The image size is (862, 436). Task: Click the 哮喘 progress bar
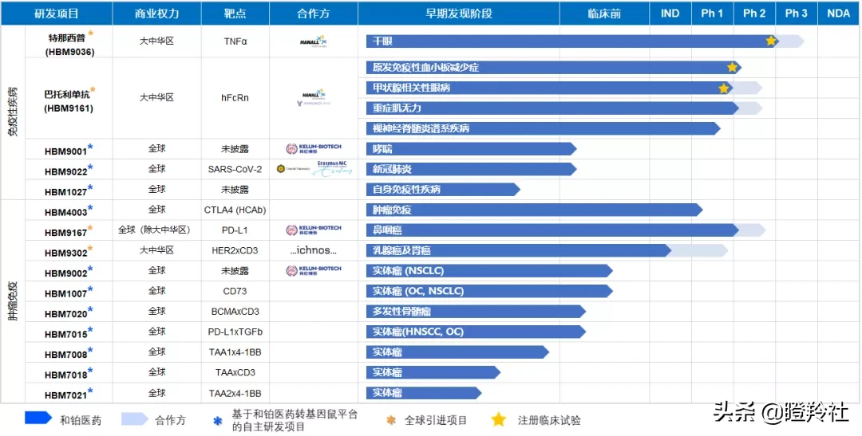472,149
